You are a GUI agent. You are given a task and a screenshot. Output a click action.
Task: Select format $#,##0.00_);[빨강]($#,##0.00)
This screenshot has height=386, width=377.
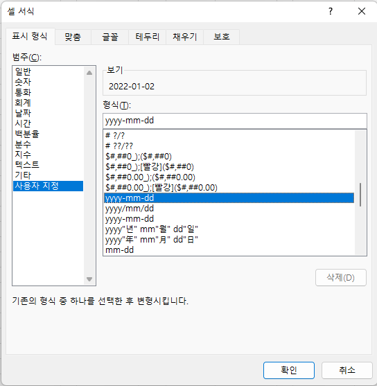(229, 188)
